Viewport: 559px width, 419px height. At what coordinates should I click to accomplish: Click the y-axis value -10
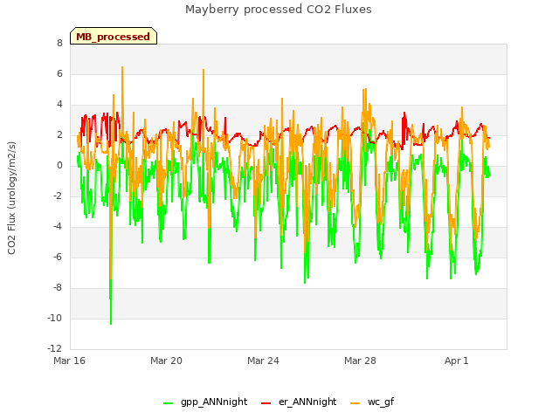pos(55,318)
